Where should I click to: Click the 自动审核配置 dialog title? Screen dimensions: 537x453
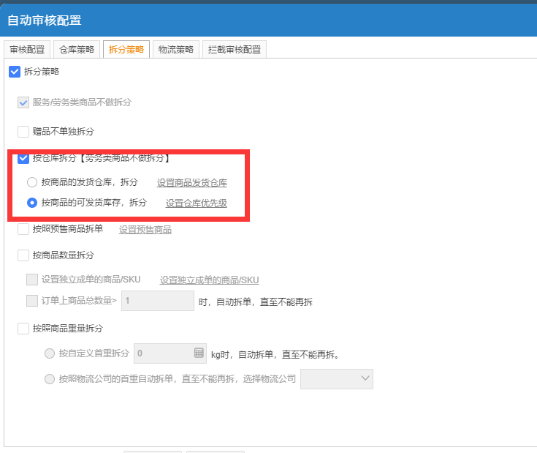pyautogui.click(x=45, y=20)
